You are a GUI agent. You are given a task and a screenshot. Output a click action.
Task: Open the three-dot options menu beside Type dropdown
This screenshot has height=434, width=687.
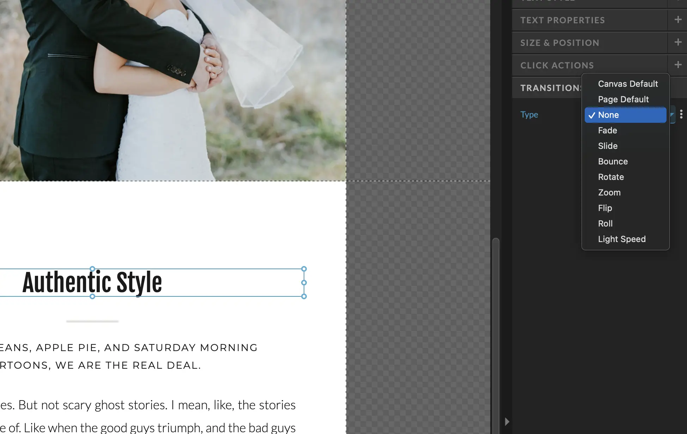point(682,114)
